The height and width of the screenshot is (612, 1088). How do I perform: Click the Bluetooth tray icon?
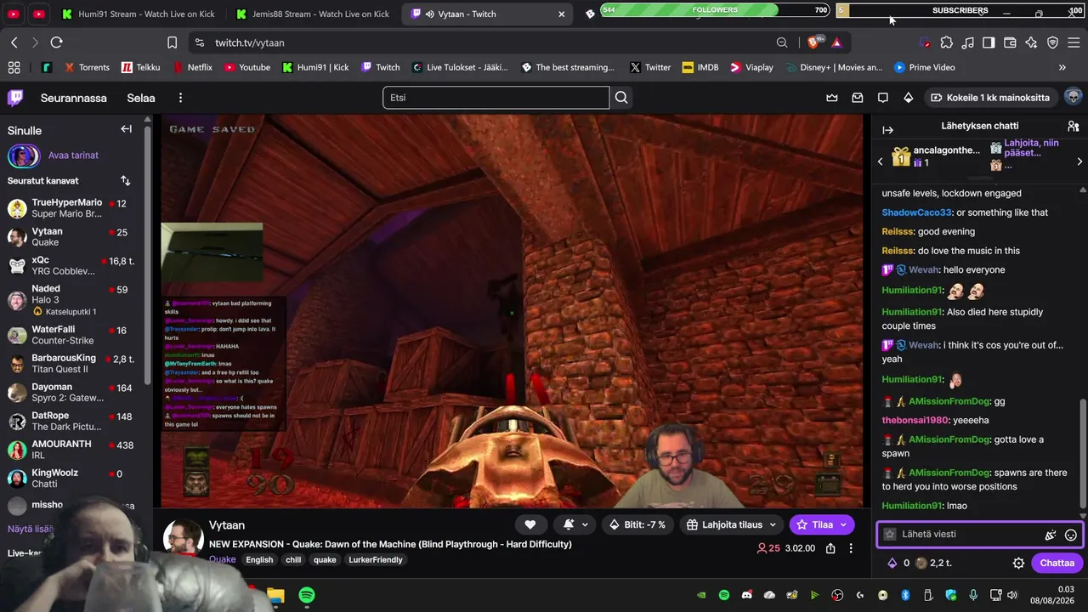tap(905, 595)
